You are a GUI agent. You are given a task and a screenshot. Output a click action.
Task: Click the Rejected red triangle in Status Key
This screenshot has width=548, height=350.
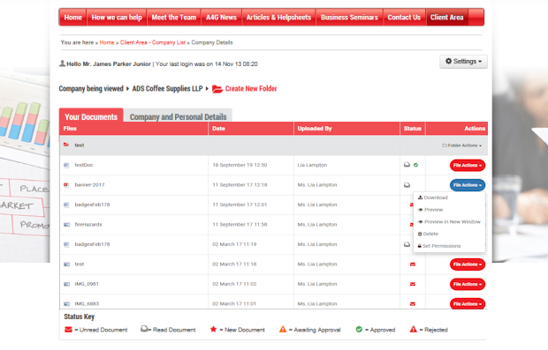(x=413, y=329)
